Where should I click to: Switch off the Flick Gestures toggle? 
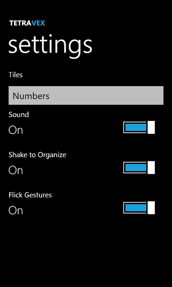[x=139, y=208]
